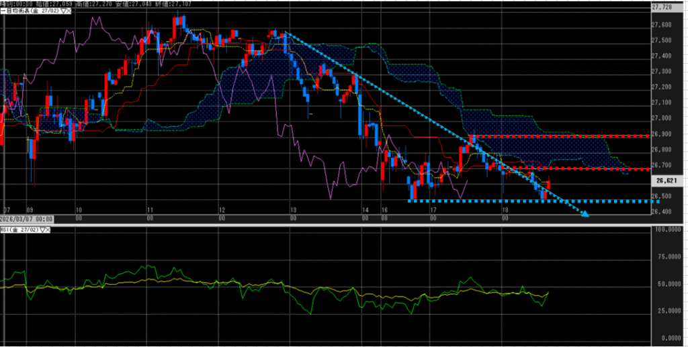Image resolution: width=688 pixels, height=347 pixels.
Task: Select the blue dotted horizontal support line
Action: click(537, 201)
